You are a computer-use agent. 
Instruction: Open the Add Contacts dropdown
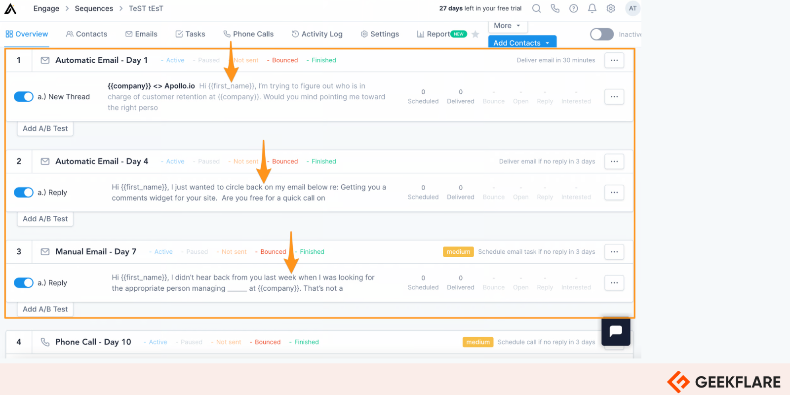click(x=522, y=43)
